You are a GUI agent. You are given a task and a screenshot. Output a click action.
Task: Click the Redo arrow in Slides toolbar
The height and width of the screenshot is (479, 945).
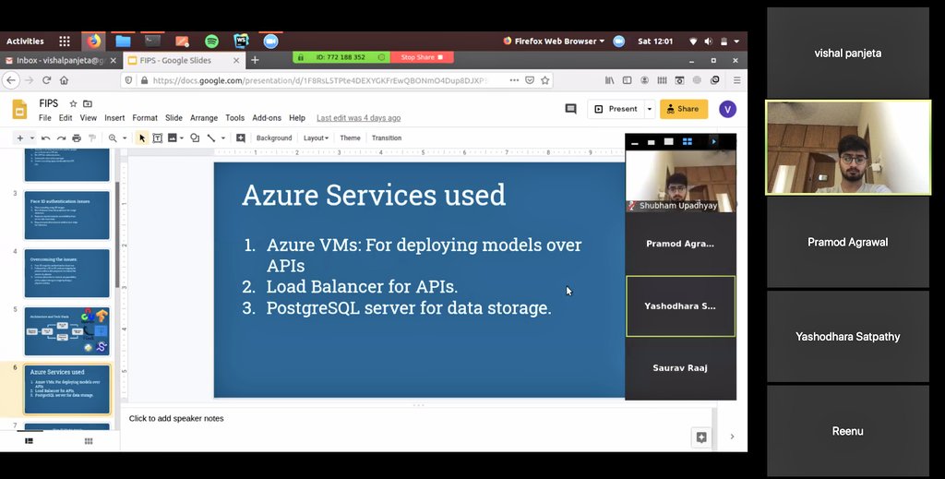pyautogui.click(x=61, y=138)
